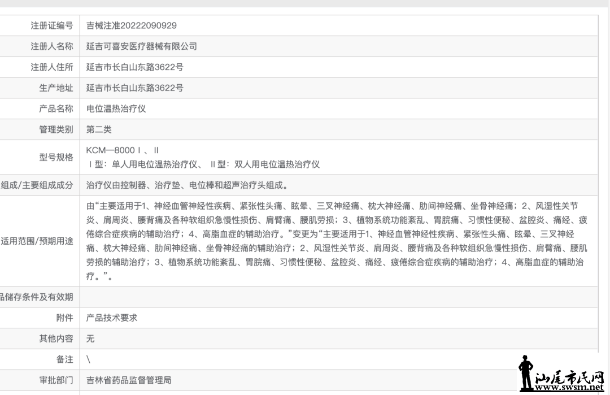
Task: Click the 注册证编号 label cell
Action: pos(52,25)
